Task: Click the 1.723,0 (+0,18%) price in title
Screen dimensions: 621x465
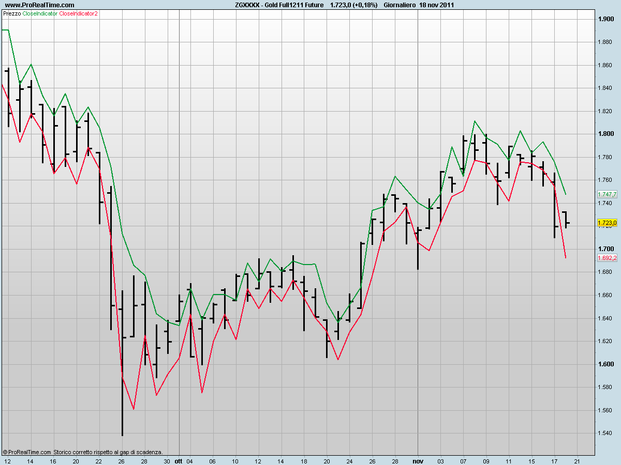Action: (x=354, y=5)
